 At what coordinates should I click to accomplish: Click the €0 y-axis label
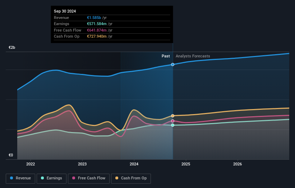(11, 155)
